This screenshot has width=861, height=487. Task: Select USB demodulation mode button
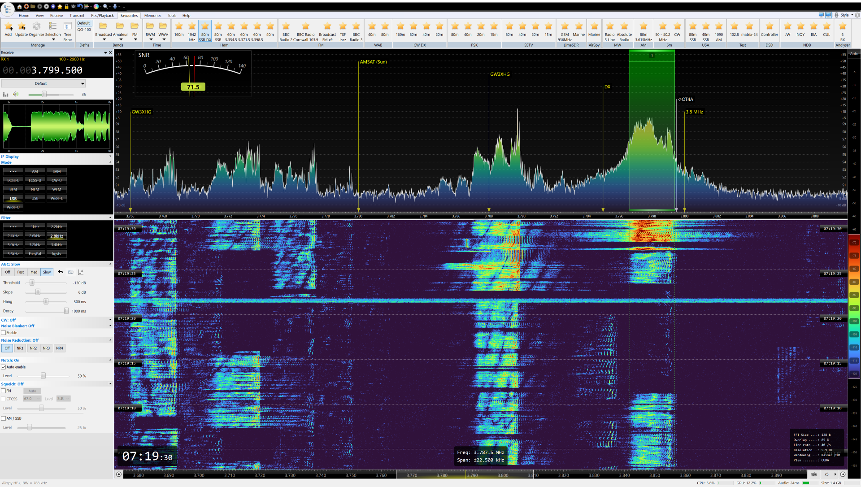(x=35, y=198)
